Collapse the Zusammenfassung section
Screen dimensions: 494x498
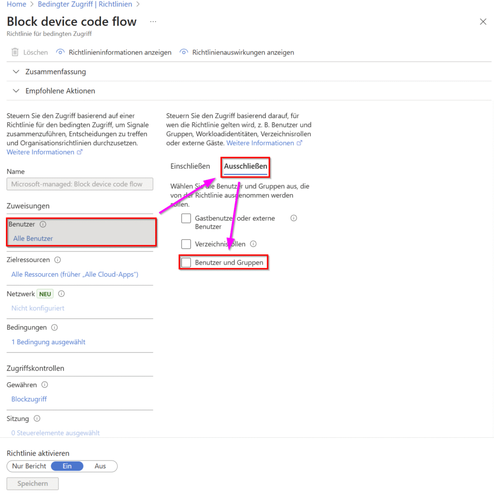(16, 71)
